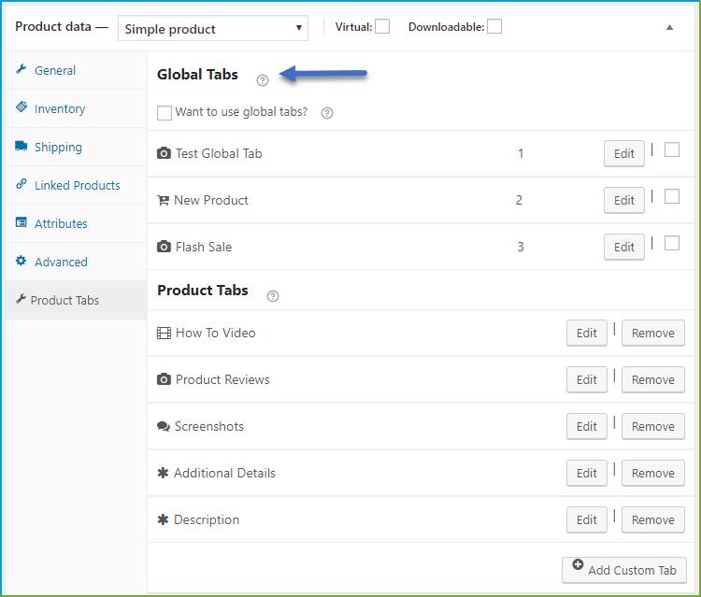This screenshot has width=701, height=597.
Task: Remove the How To Video tab
Action: pos(652,333)
